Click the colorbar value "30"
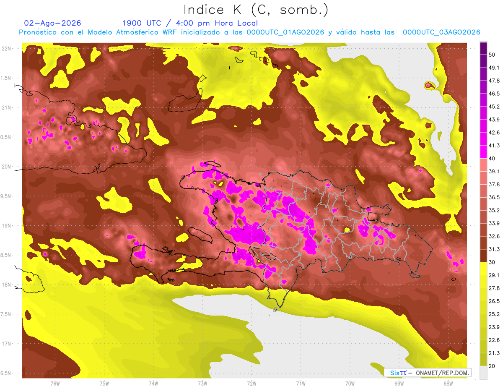The height and width of the screenshot is (389, 503). click(x=493, y=262)
